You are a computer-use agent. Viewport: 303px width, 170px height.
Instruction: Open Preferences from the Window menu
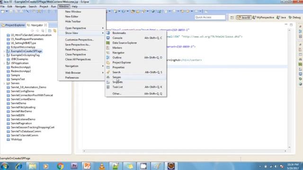[82, 77]
